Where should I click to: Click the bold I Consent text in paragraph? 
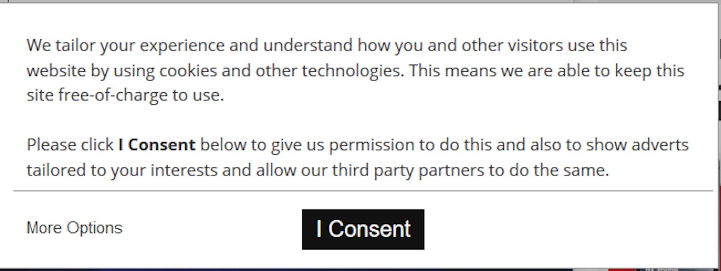click(x=157, y=145)
